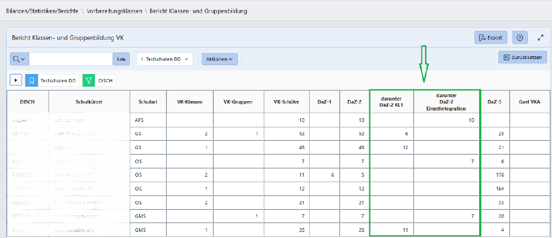
Task: Expand report to fullscreen view
Action: [540, 38]
